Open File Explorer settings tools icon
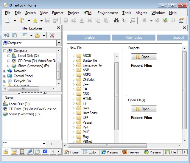 pos(52,35)
